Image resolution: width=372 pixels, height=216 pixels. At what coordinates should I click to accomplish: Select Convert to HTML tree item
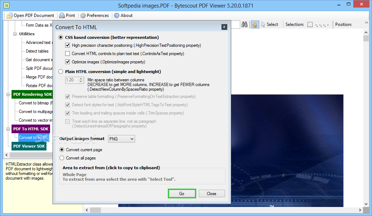pyautogui.click(x=34, y=138)
